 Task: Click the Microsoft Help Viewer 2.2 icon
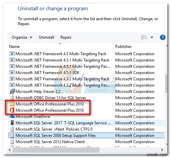coord(12,91)
